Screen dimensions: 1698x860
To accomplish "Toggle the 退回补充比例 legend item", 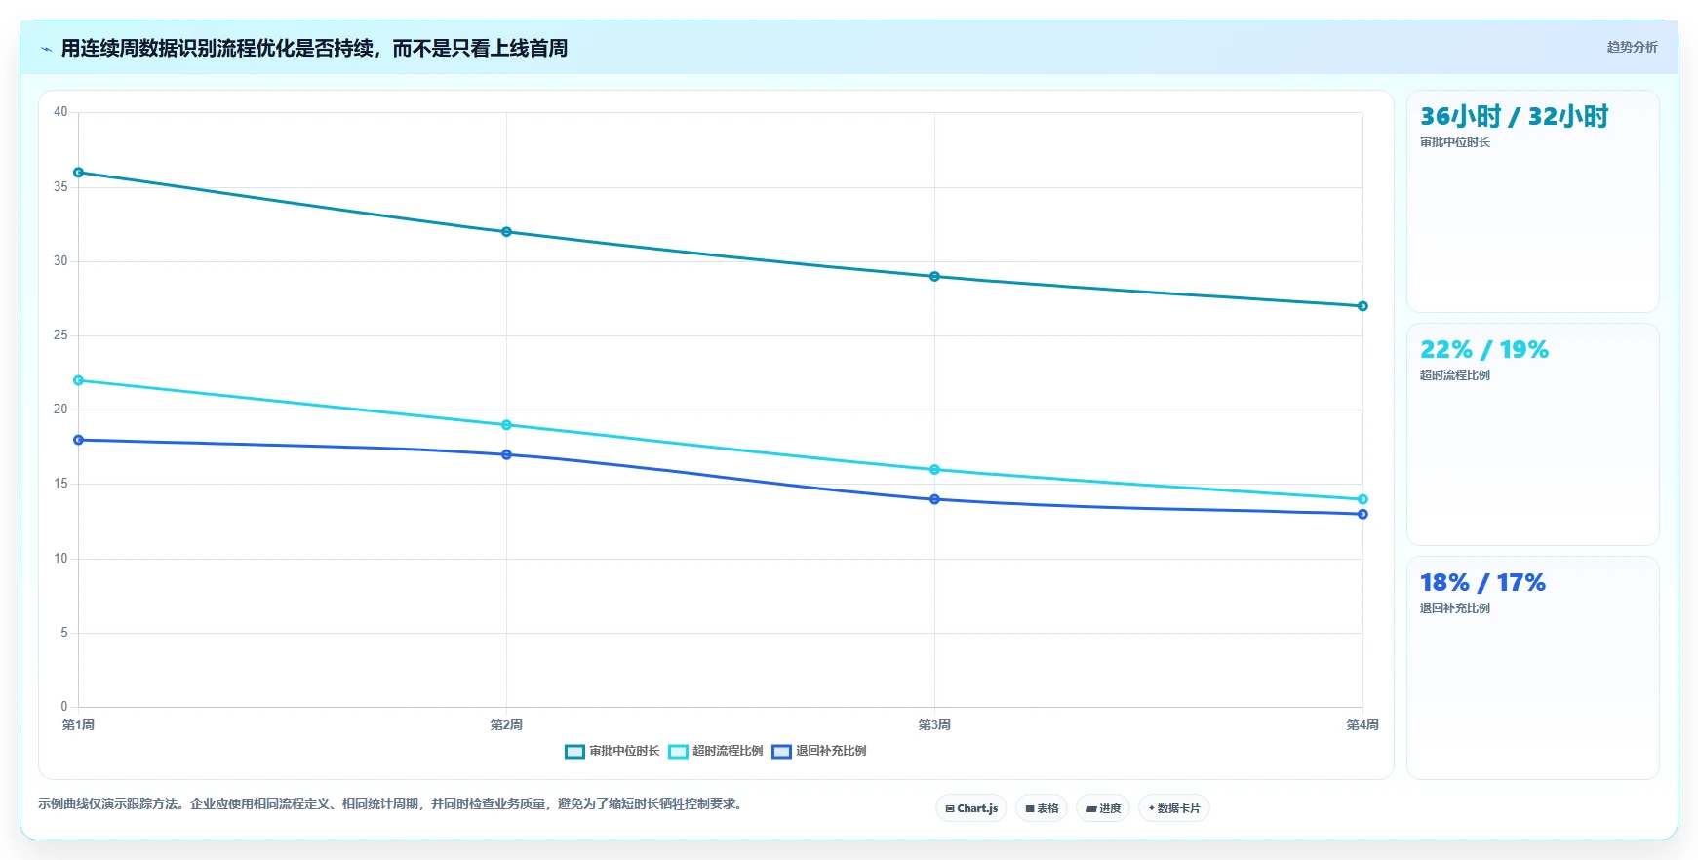I will (819, 751).
